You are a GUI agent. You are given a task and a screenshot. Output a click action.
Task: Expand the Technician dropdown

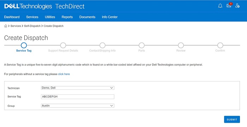pyautogui.click(x=78, y=88)
